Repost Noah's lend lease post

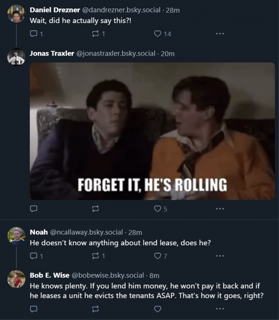(95, 256)
